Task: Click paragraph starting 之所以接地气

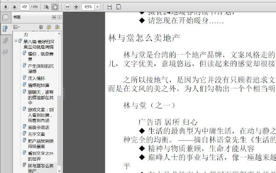Action: click(x=192, y=84)
